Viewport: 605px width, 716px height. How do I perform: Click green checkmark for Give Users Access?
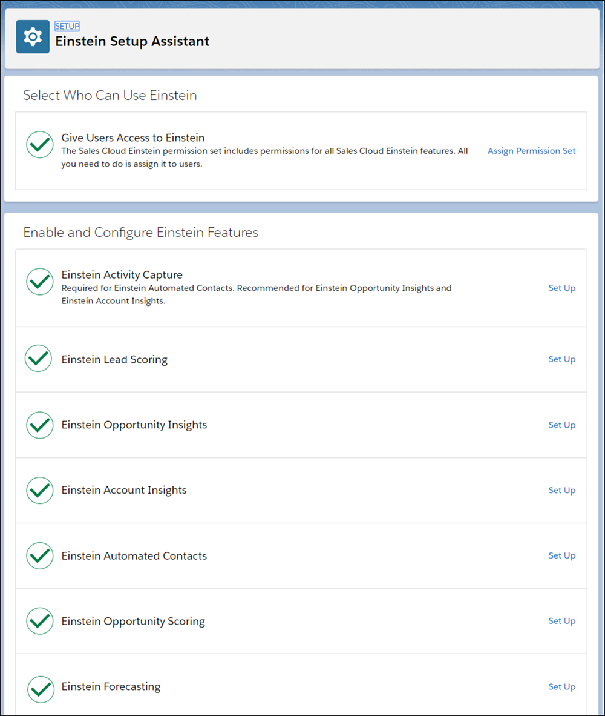tap(40, 144)
